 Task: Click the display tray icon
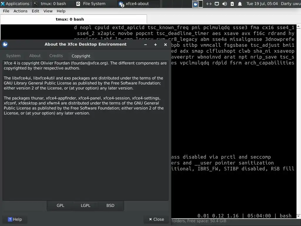click(217, 4)
